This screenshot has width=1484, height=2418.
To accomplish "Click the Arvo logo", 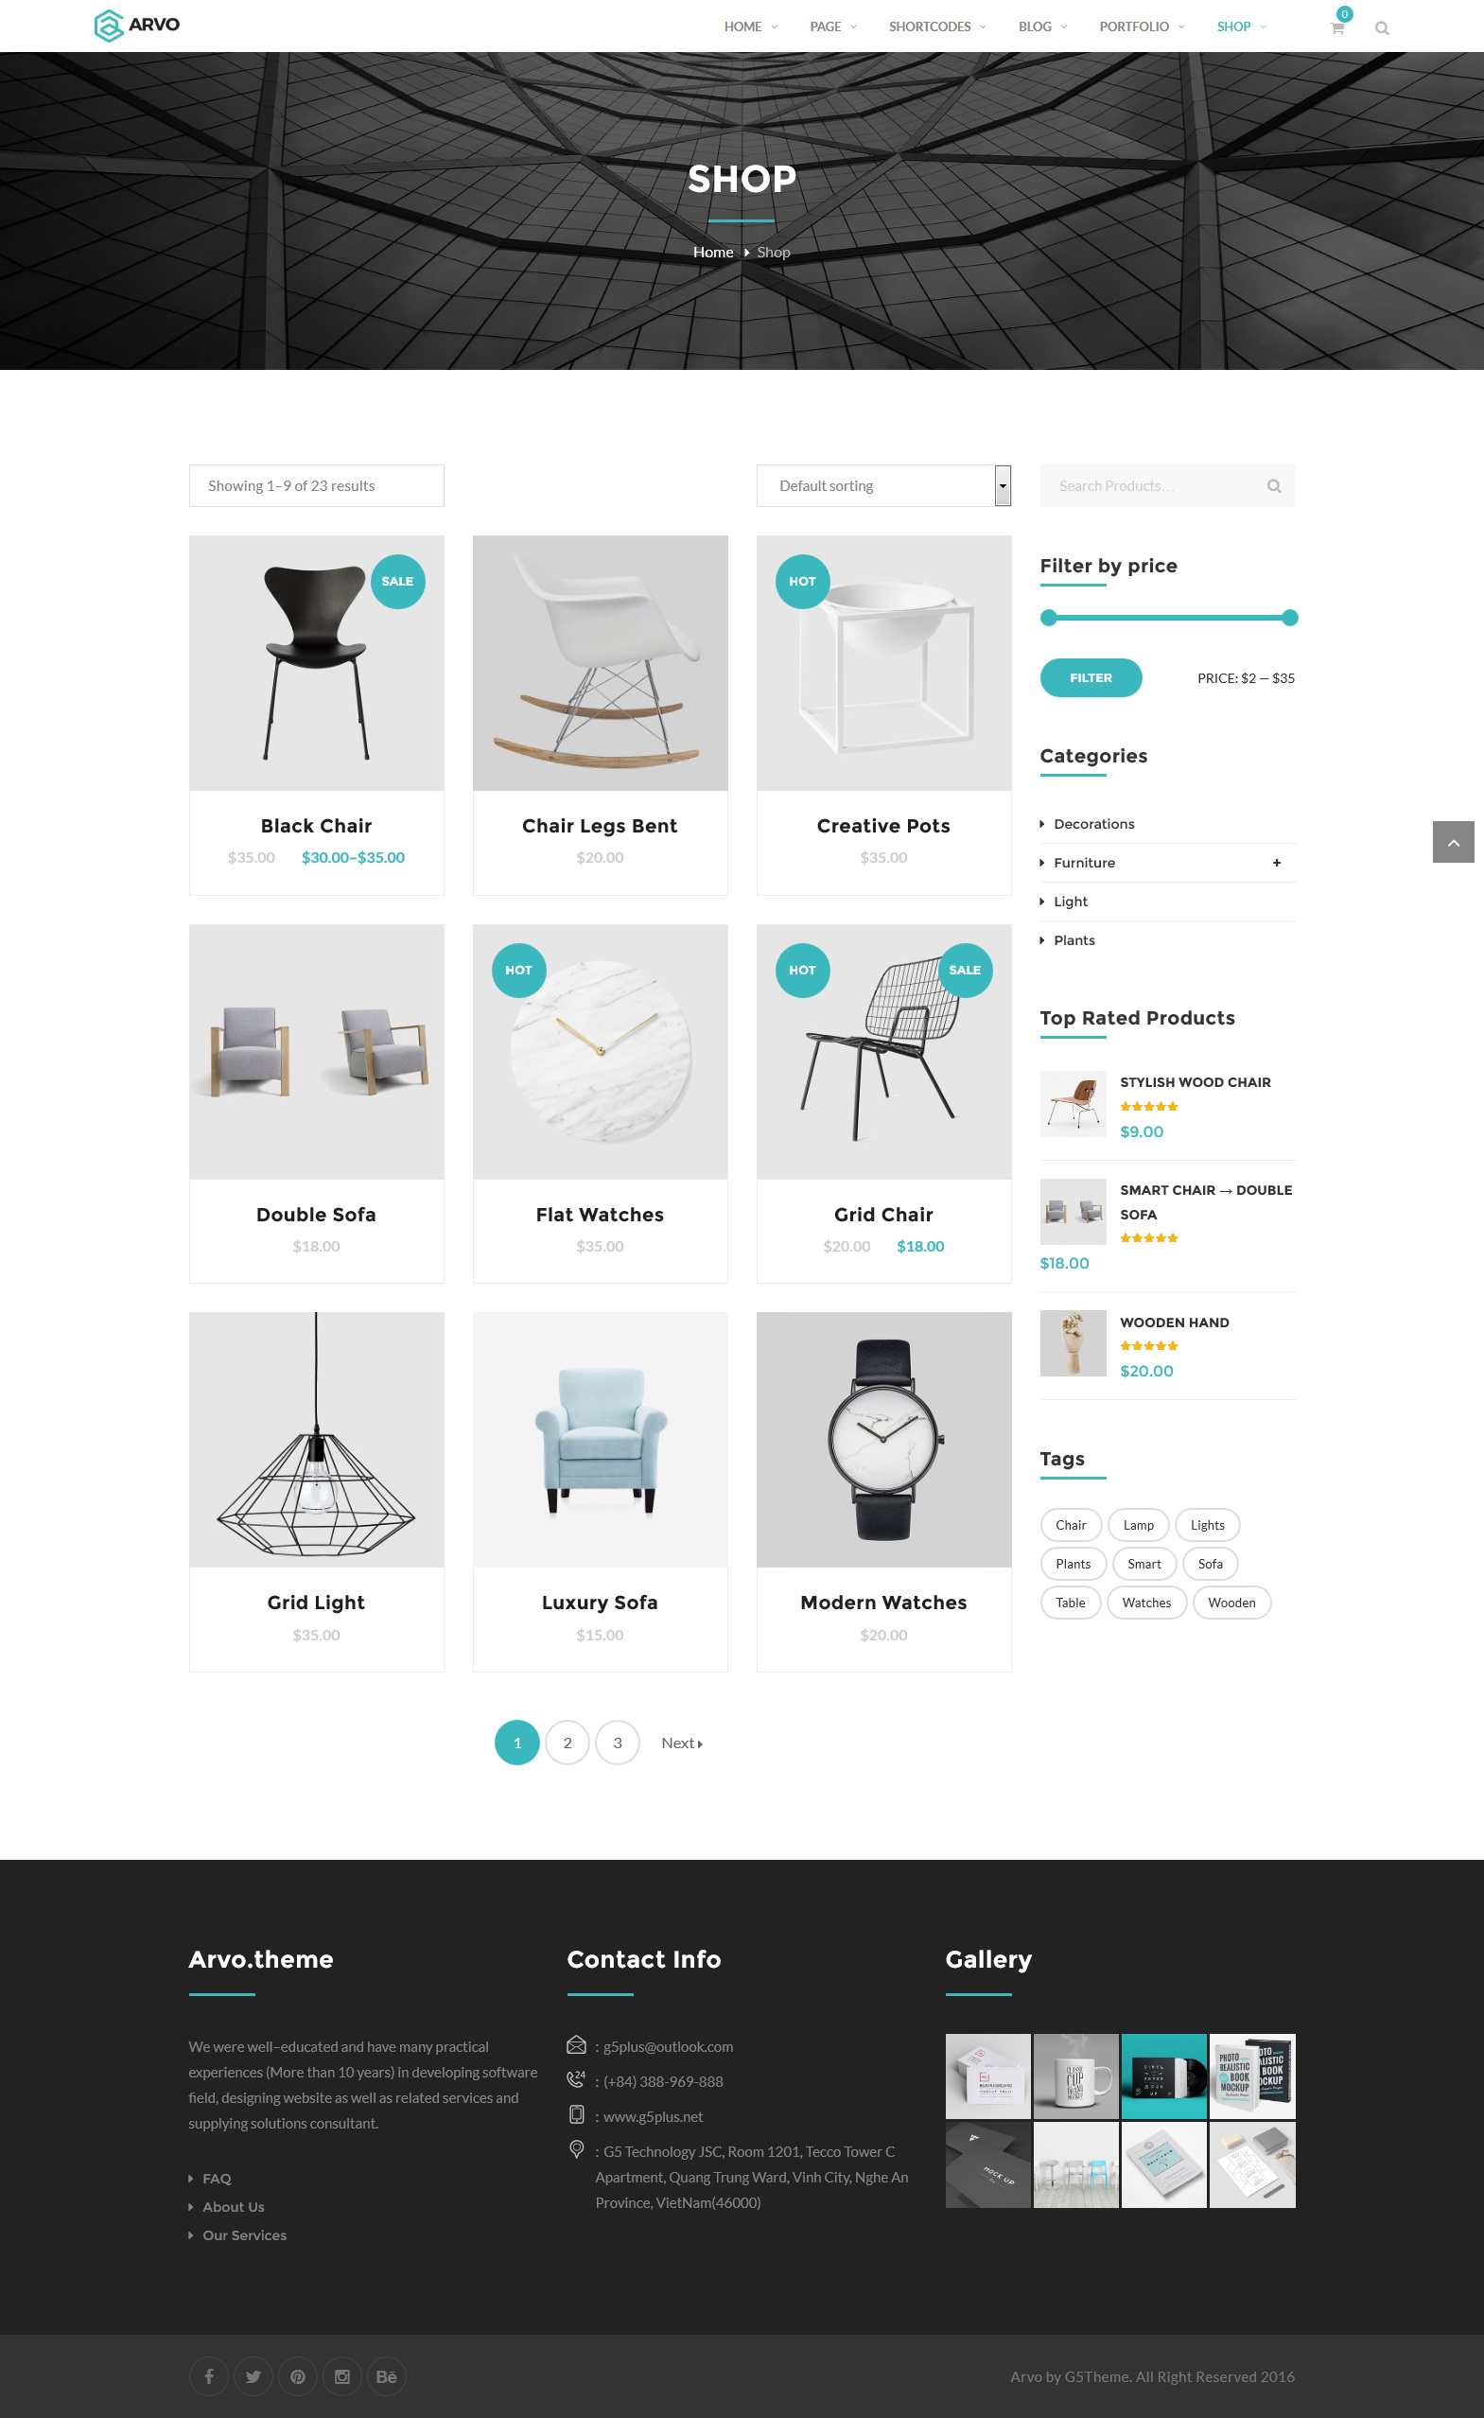I will [136, 26].
